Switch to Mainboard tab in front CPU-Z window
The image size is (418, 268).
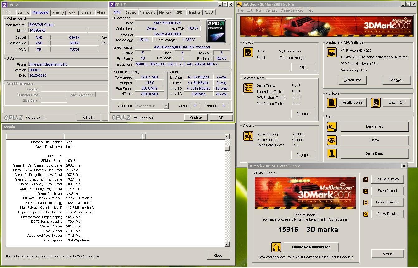[148, 12]
